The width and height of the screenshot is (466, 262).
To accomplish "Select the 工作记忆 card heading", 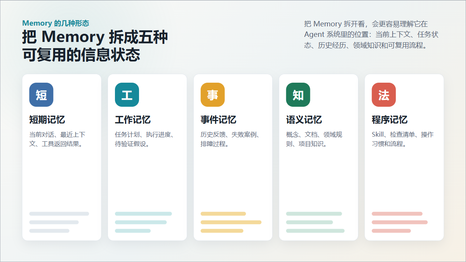I will click(133, 120).
